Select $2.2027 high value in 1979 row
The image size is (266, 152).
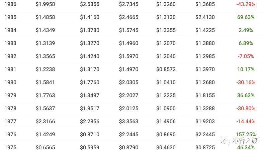click(128, 96)
